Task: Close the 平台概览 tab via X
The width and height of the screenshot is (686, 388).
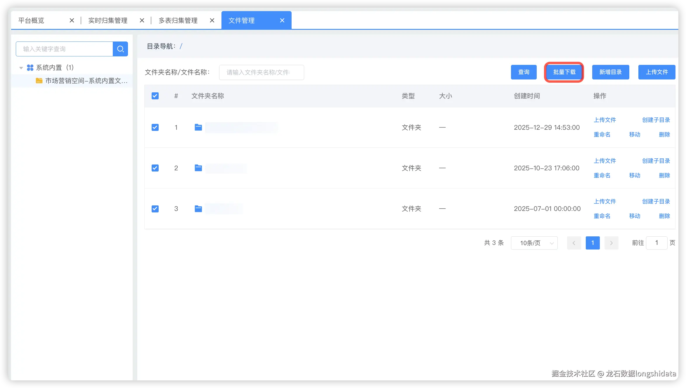Action: (x=72, y=20)
